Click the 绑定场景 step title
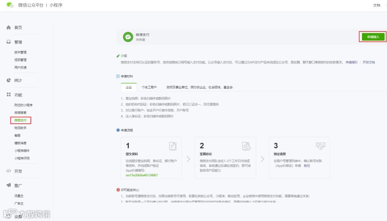The image size is (387, 221). [x=279, y=154]
